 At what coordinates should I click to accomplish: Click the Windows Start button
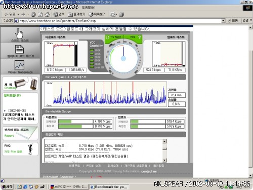click(x=7, y=186)
